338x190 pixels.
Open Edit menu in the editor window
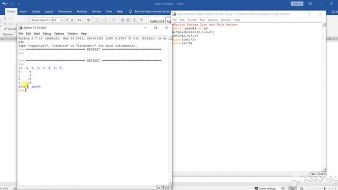(x=182, y=20)
